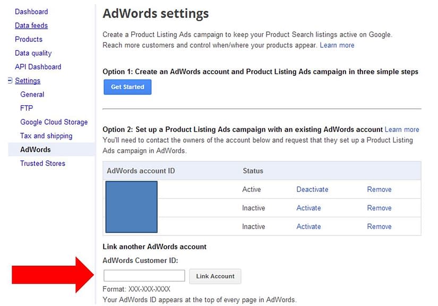This screenshot has height=306, width=438.
Task: Open FTP settings
Action: [x=27, y=108]
